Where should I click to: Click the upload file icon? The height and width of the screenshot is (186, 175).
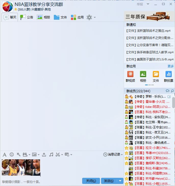(44, 154)
